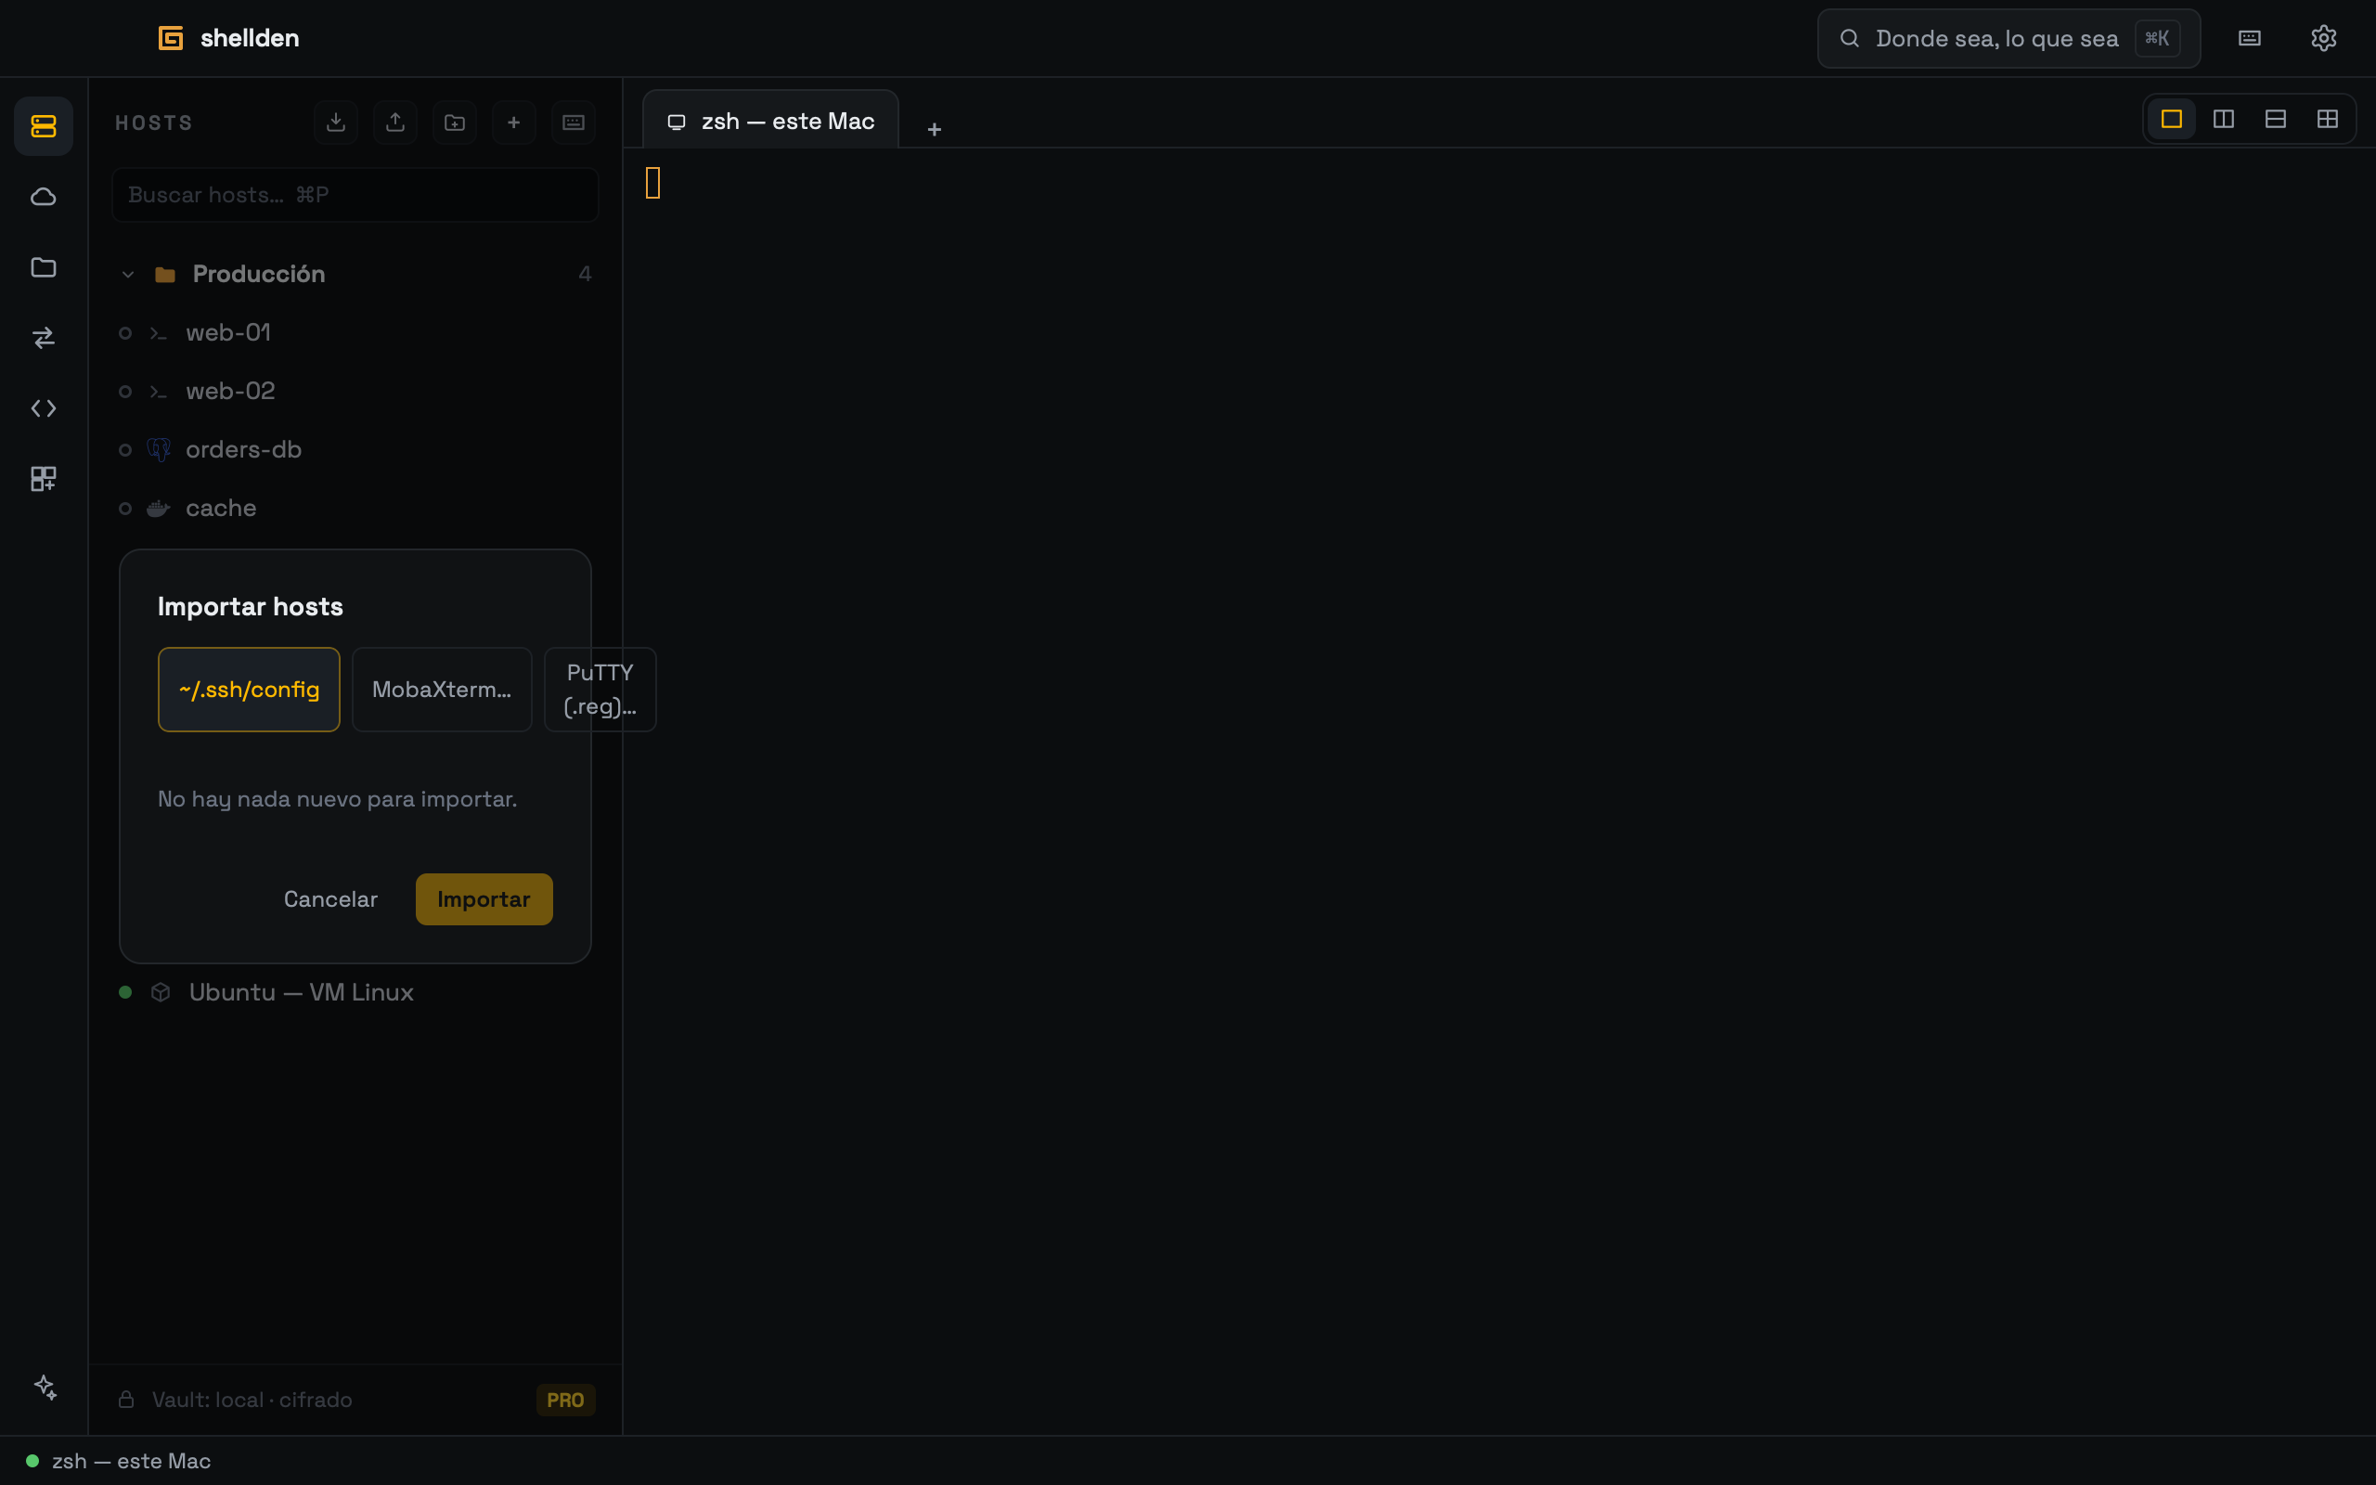
Task: Select single pane layout
Action: [2172, 119]
